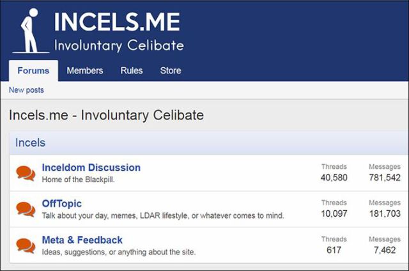
Task: Open the Inceldom Discussion forum
Action: [x=91, y=167]
